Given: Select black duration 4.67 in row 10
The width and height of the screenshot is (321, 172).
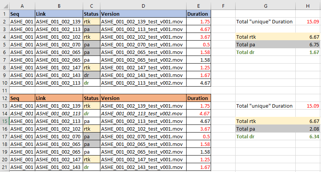Looking at the screenshot, I should point(198,83).
